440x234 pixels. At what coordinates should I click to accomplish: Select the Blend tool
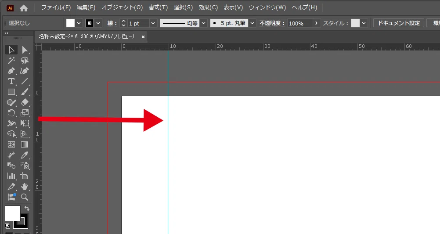[11, 166]
